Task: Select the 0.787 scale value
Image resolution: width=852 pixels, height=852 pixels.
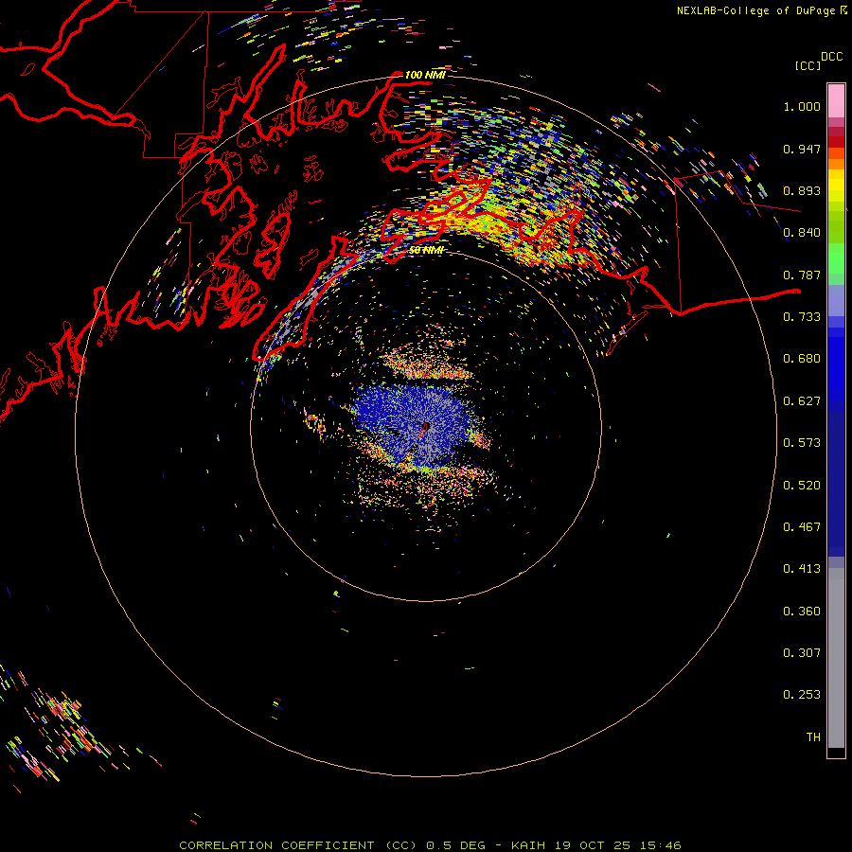Action: click(802, 275)
